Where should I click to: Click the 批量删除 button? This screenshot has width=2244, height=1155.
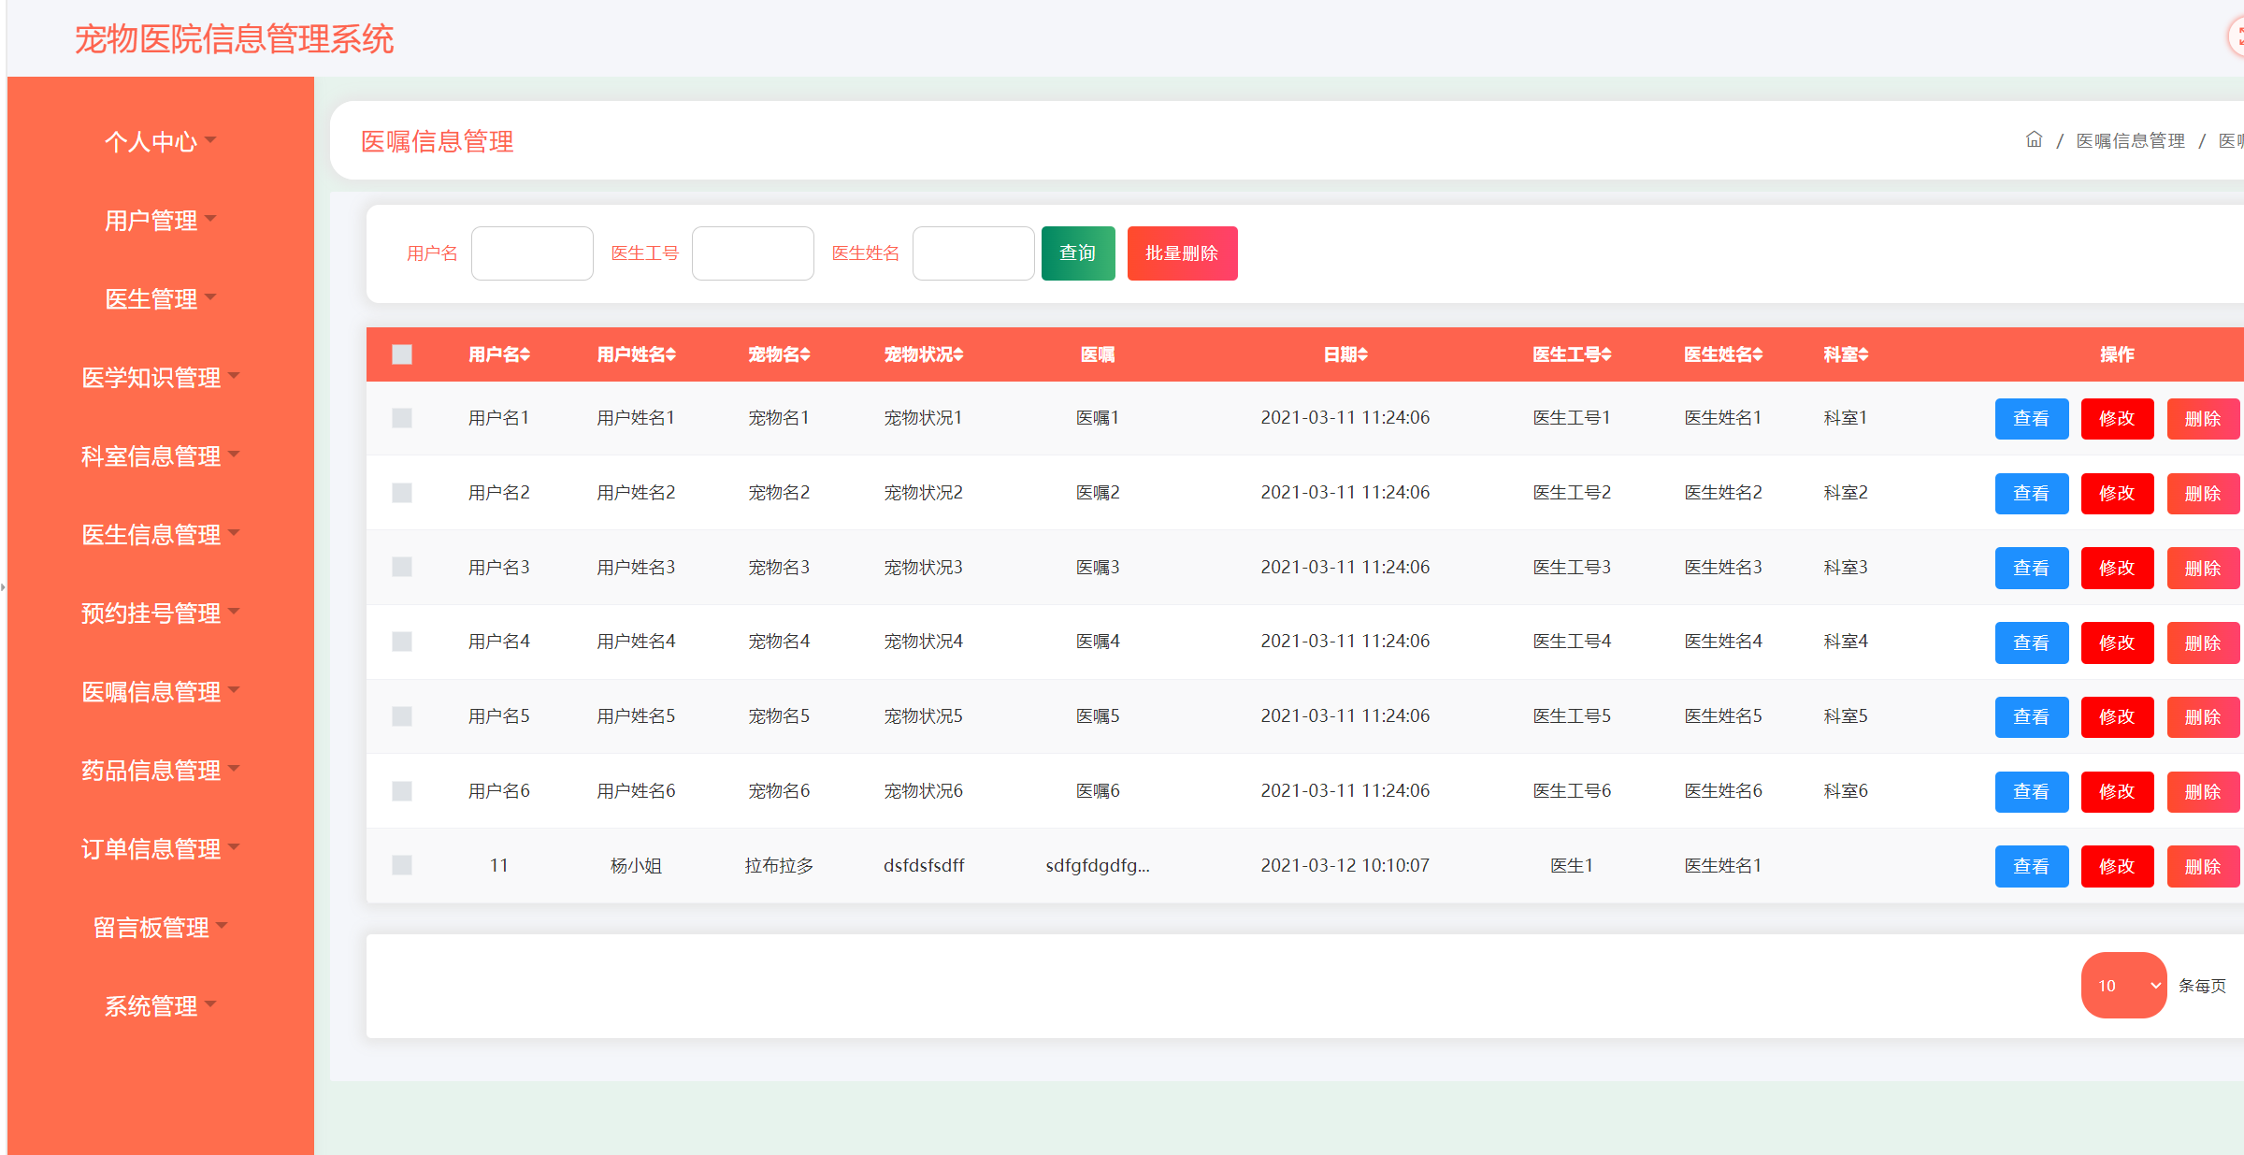pos(1182,253)
